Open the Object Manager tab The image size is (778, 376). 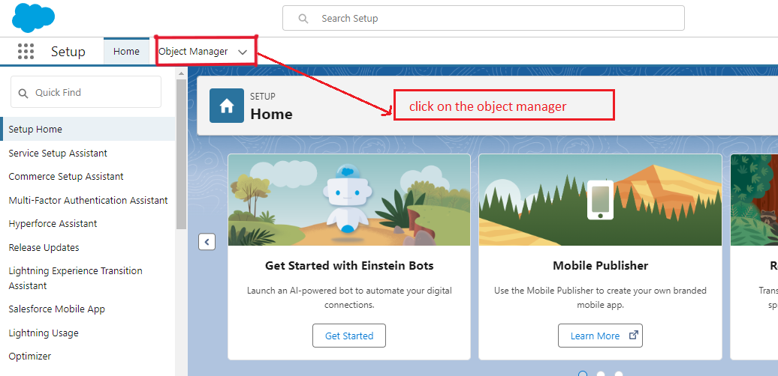coord(193,52)
